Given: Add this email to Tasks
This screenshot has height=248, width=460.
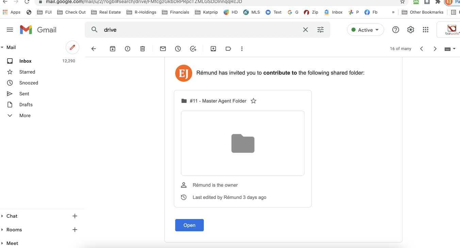Looking at the screenshot, I should click(193, 49).
